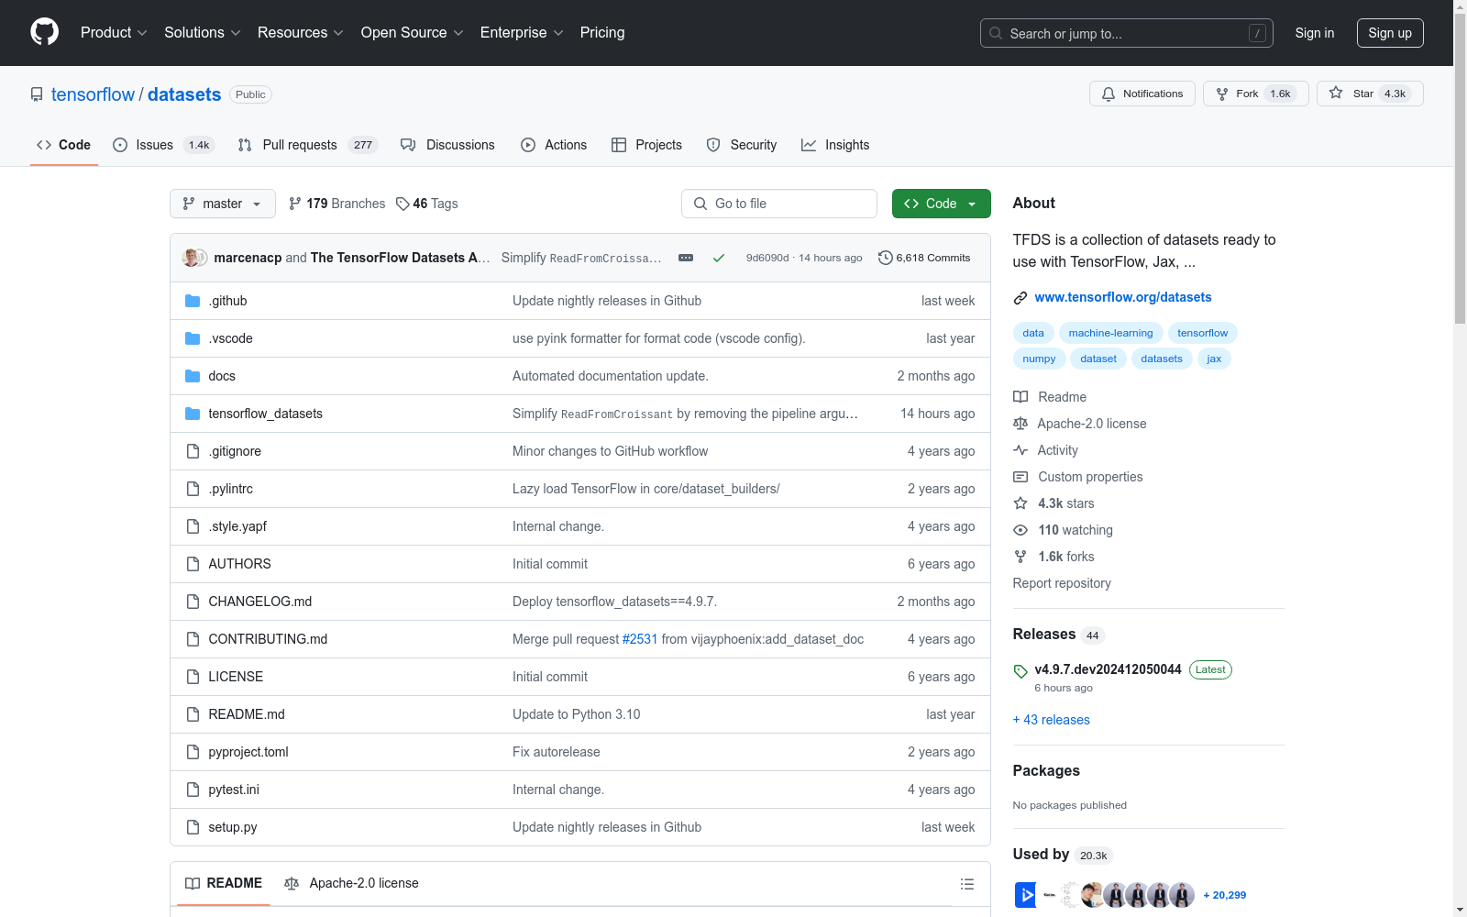
Task: Click the Activity pulse icon
Action: pyautogui.click(x=1020, y=450)
